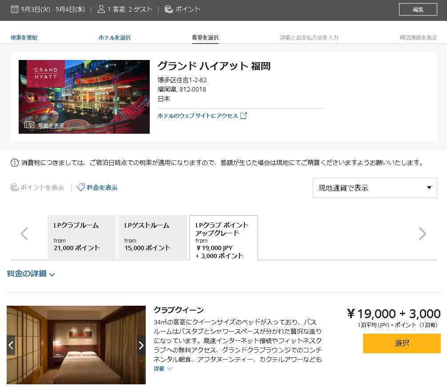Image resolution: width=447 pixels, height=391 pixels.
Task: Click the ¥19,000 + 3,000 price
Action: [394, 314]
